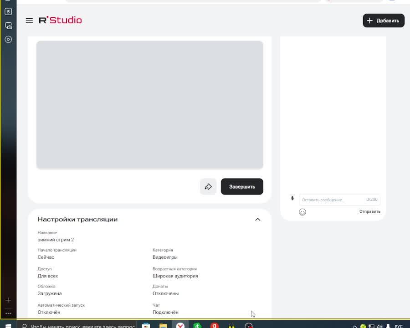
Task: Click the screenshot camera icon in sidebar
Action: [8, 26]
